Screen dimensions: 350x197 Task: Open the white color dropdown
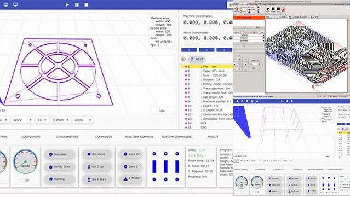click(83, 120)
